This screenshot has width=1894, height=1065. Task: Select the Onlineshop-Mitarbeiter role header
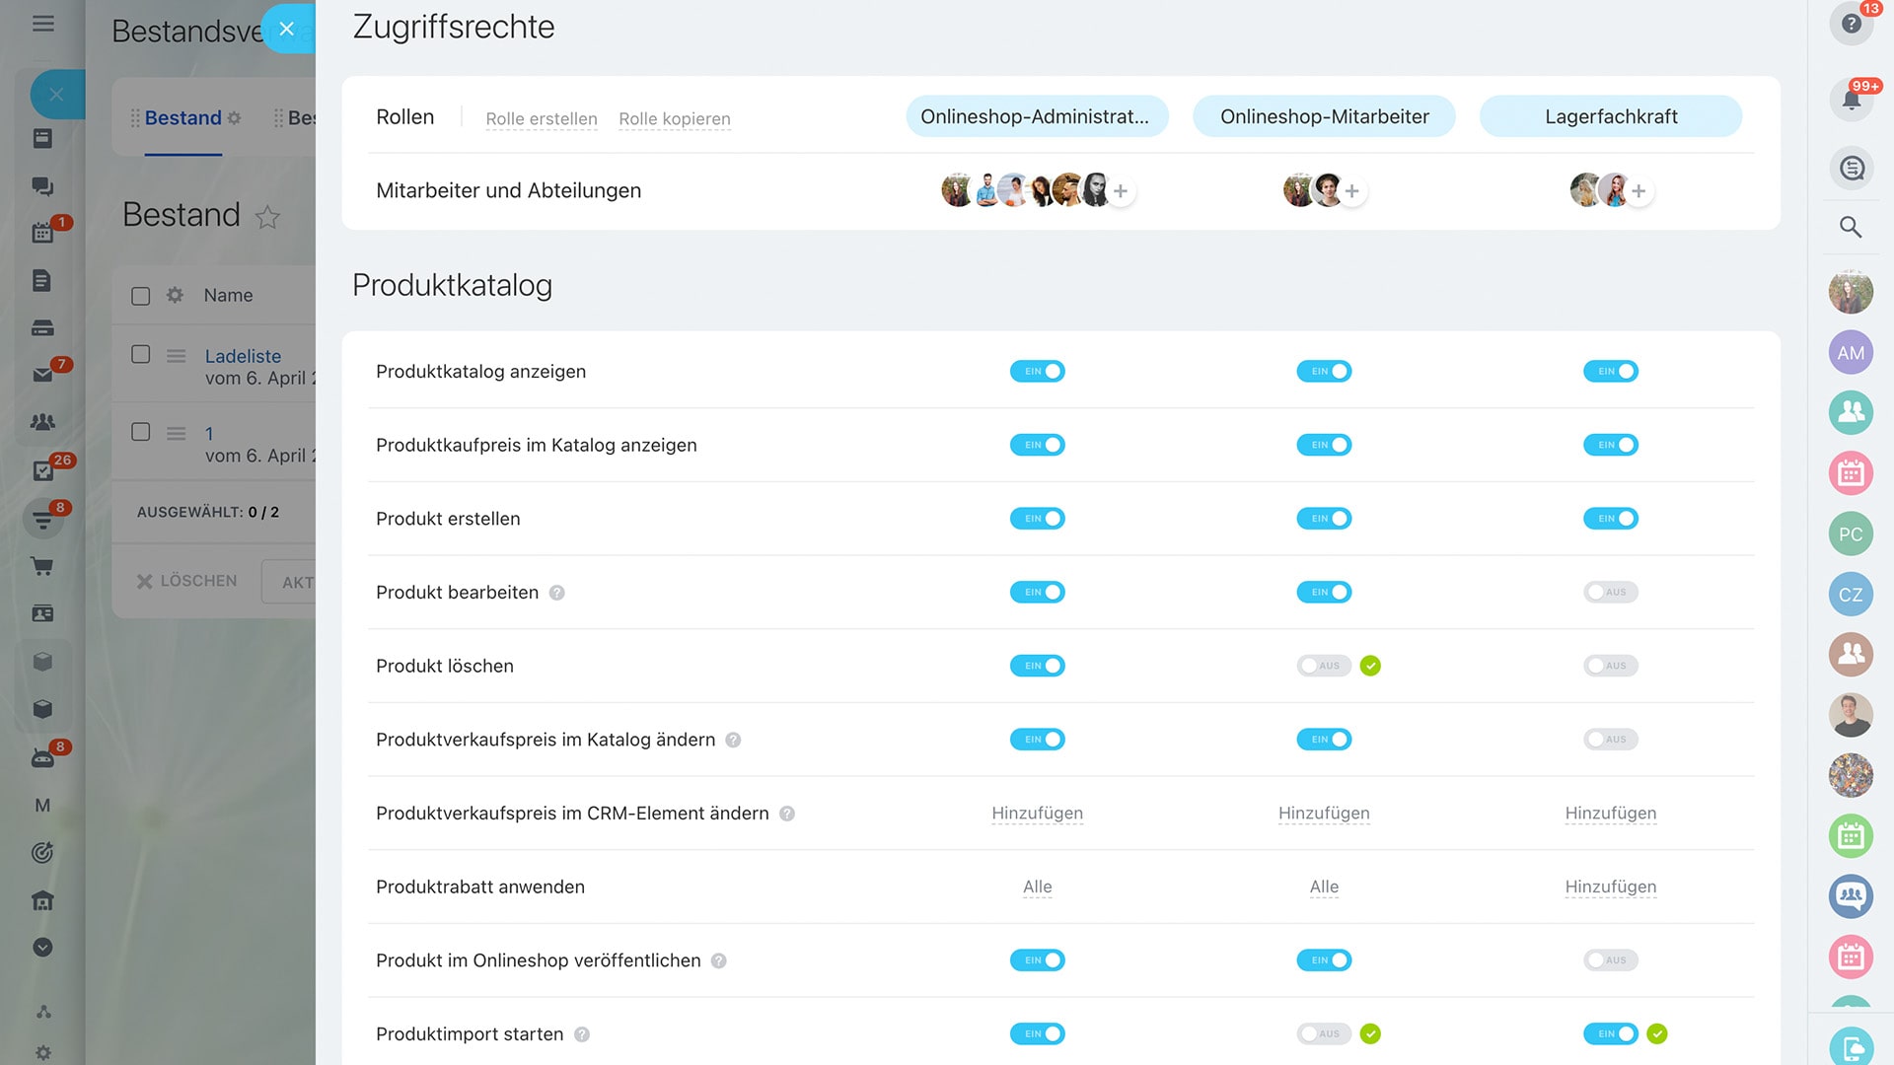click(1323, 116)
